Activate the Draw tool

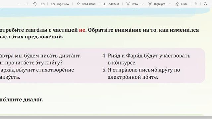132,4
